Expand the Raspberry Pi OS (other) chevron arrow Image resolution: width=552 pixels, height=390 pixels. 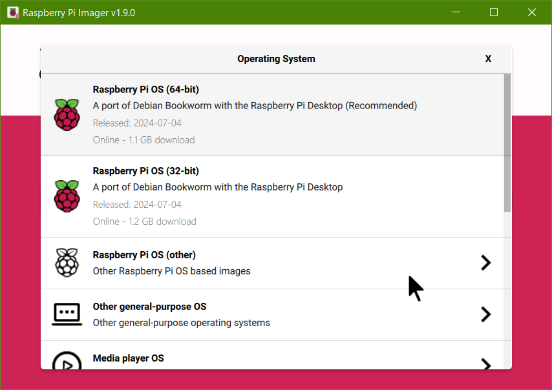485,263
